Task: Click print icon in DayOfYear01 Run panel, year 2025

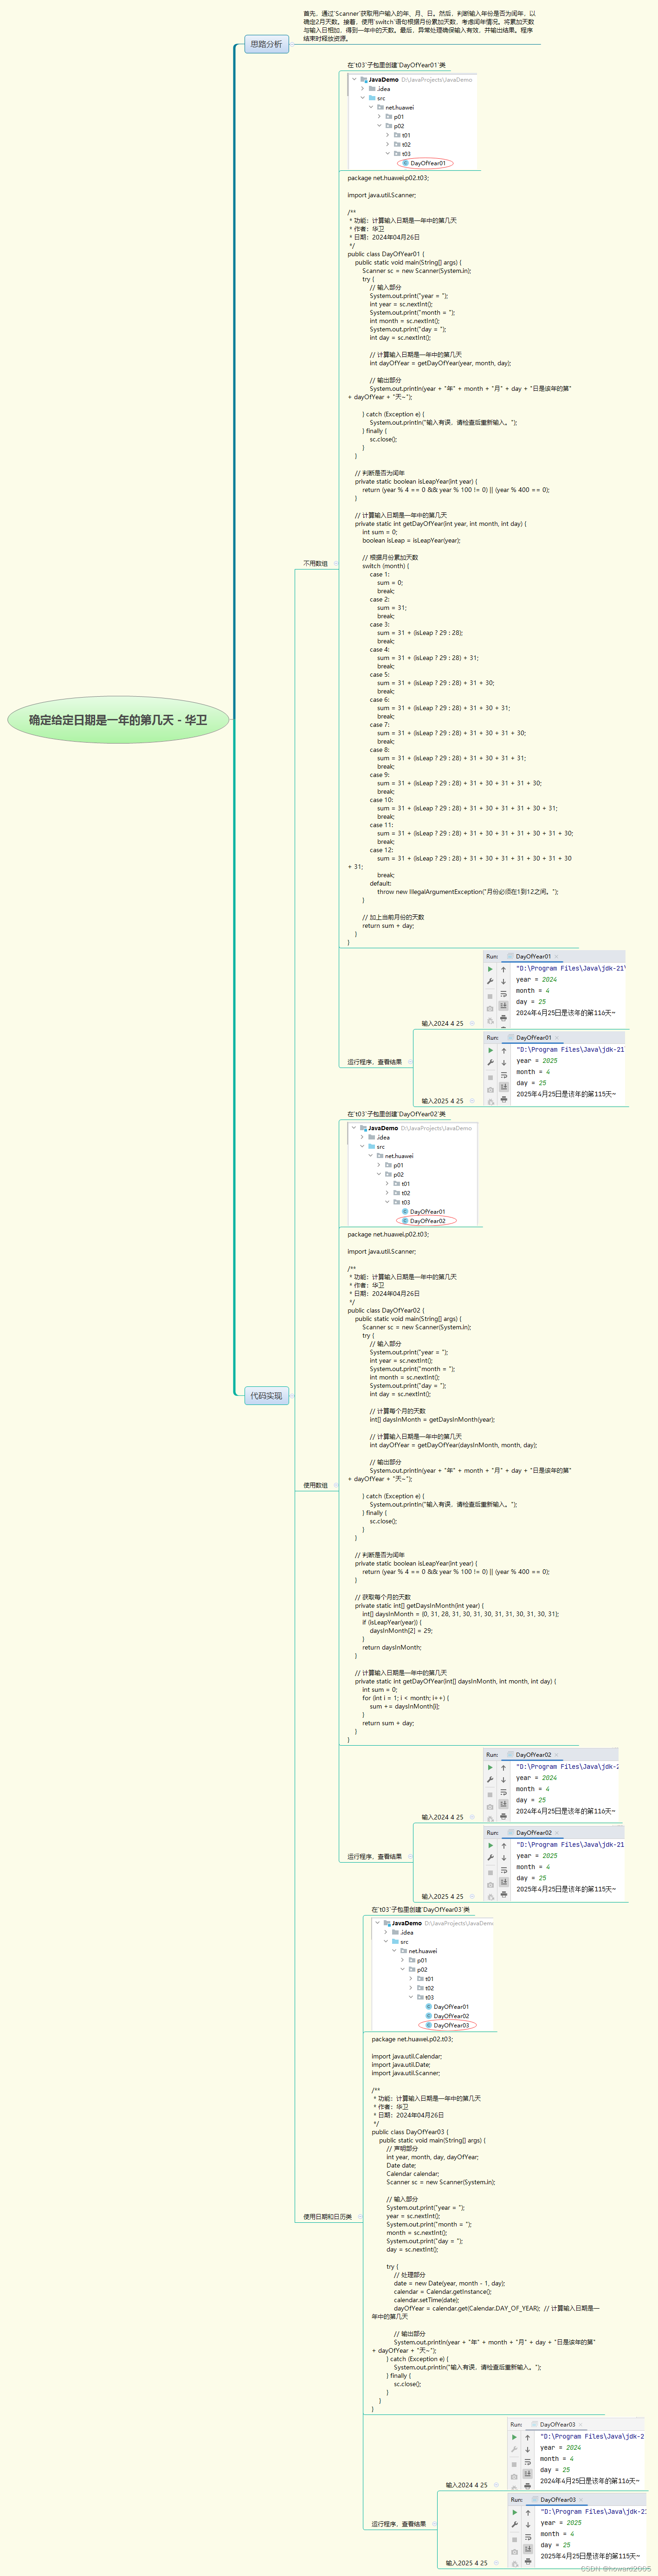Action: tap(503, 1099)
